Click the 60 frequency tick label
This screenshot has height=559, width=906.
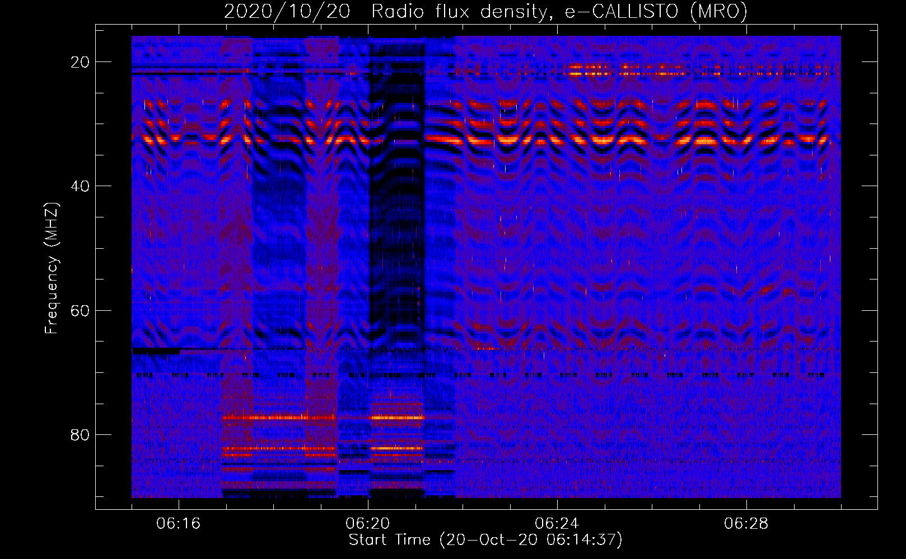(81, 311)
